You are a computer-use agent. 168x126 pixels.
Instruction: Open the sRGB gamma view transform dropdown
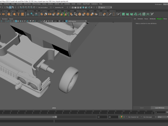(77, 21)
